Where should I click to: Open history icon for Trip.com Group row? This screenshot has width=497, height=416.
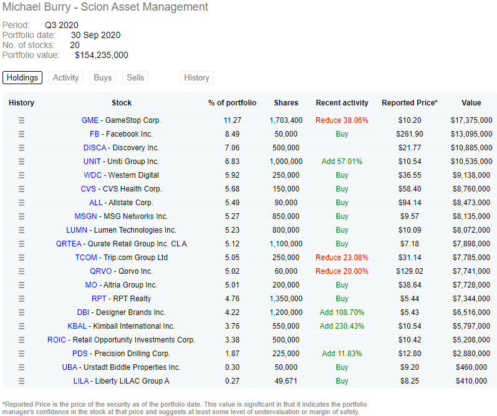(21, 258)
